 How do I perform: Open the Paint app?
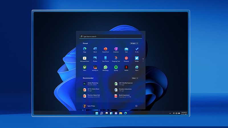[137, 68]
